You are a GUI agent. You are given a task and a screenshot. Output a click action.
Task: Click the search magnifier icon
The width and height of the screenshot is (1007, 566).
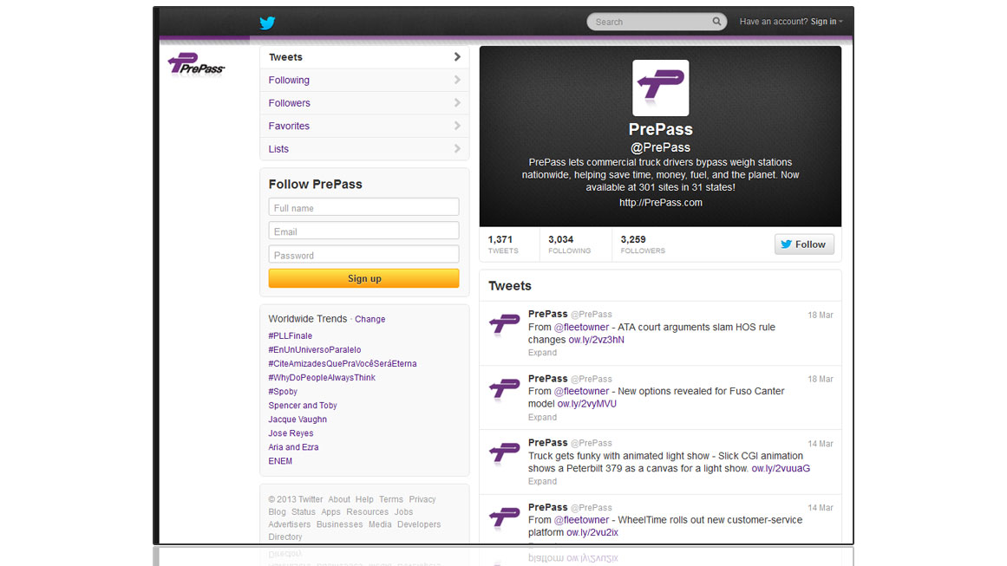coord(716,22)
